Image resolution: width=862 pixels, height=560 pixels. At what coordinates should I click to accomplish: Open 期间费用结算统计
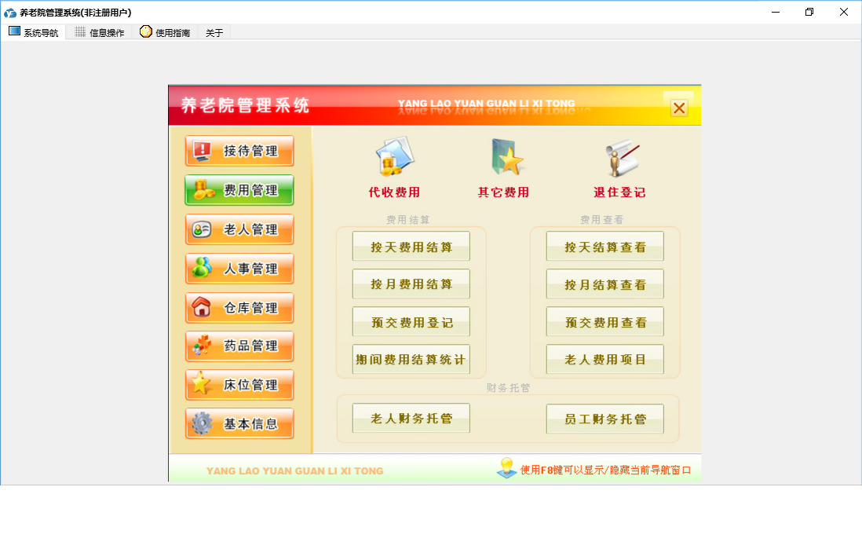coord(411,359)
